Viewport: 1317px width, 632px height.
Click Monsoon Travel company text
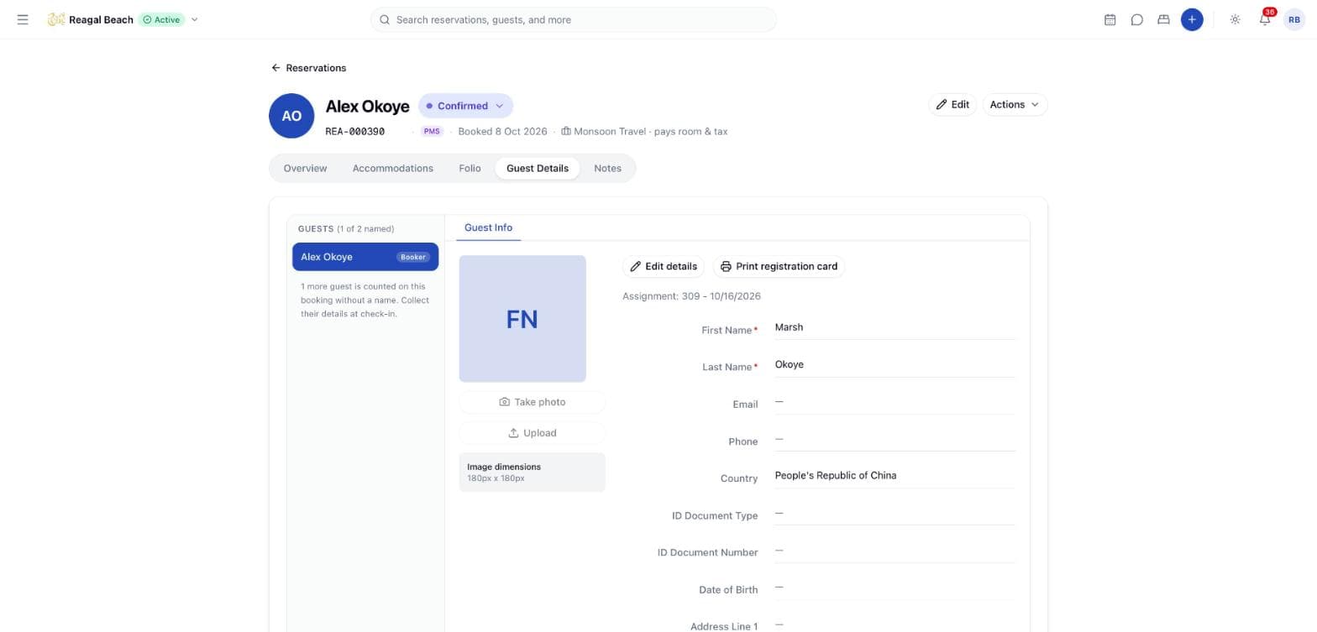tap(610, 132)
